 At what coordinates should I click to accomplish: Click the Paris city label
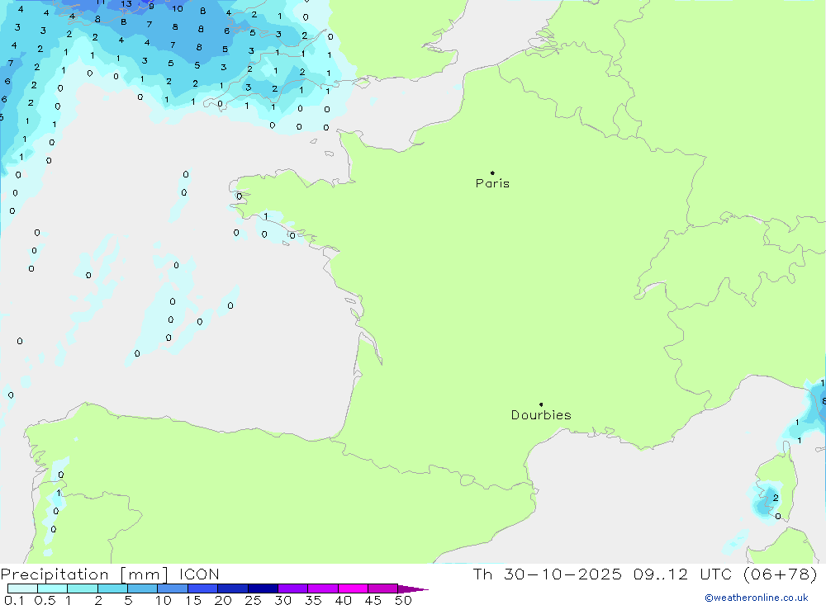click(x=492, y=183)
